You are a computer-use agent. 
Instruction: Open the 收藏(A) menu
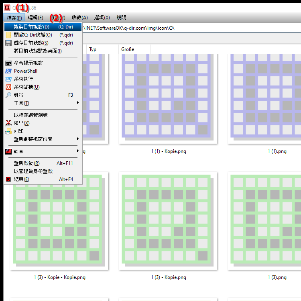tap(80, 18)
